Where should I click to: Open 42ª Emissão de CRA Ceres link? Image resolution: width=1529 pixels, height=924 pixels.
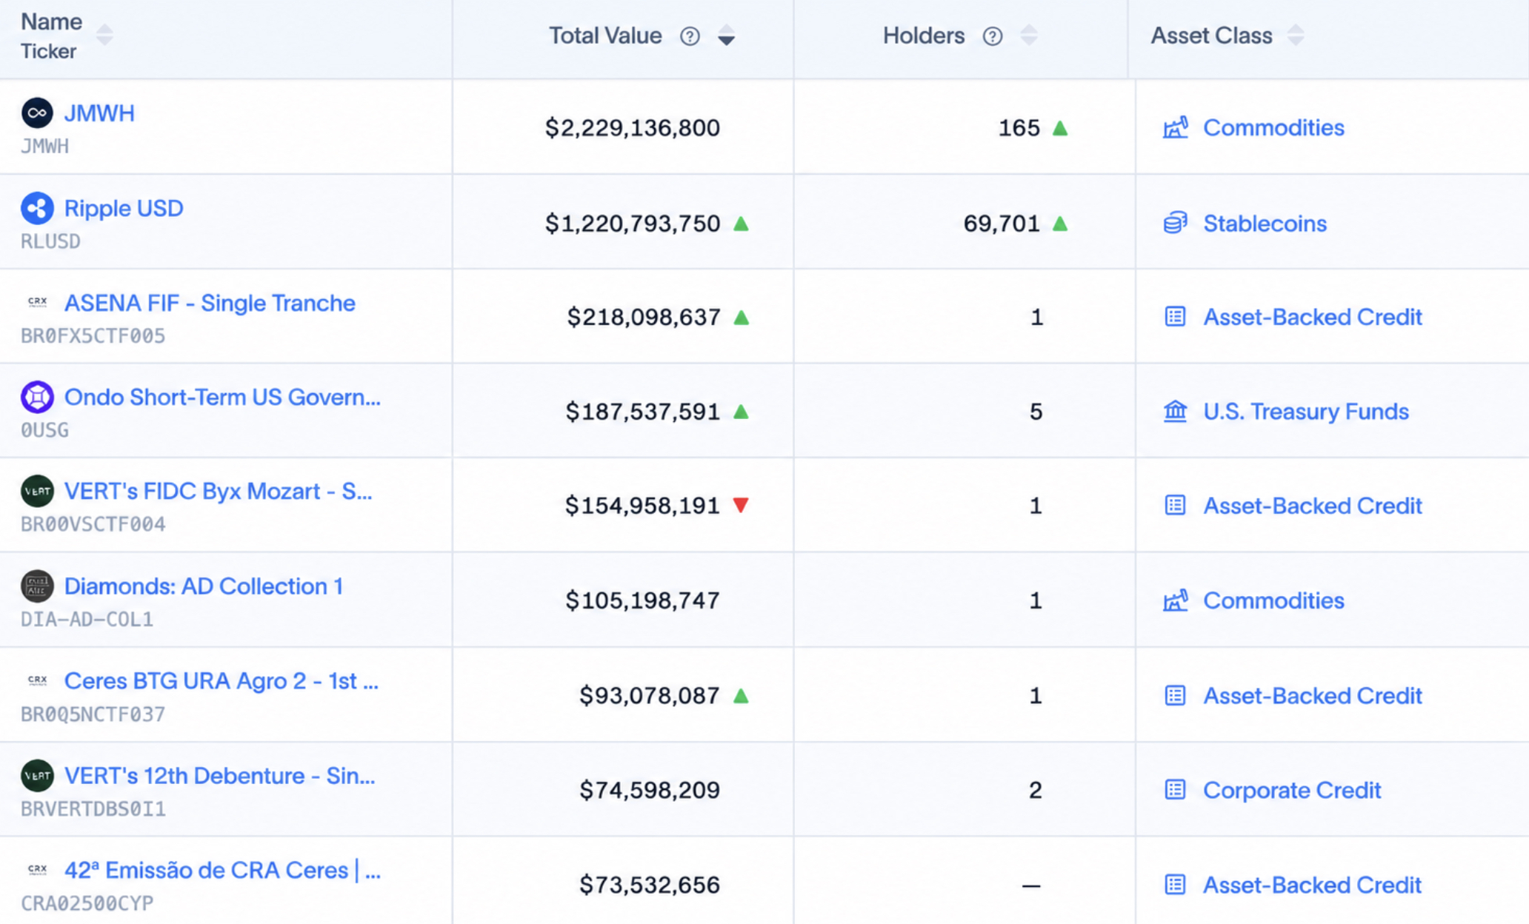pyautogui.click(x=222, y=870)
